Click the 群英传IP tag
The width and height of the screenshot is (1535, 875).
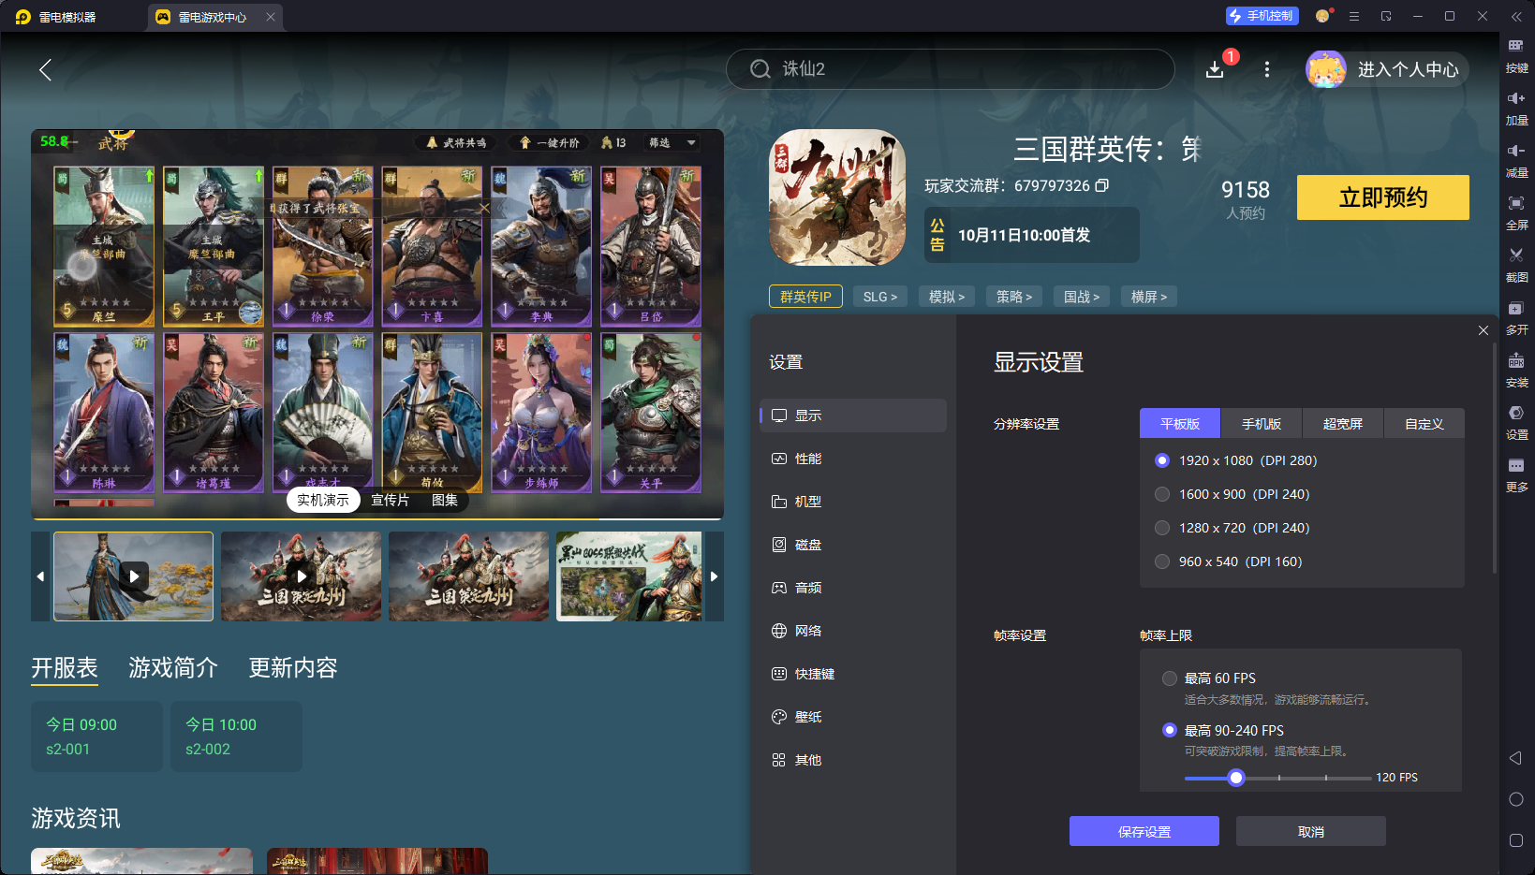(x=805, y=297)
